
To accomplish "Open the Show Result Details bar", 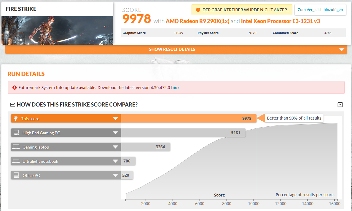I will point(176,49).
